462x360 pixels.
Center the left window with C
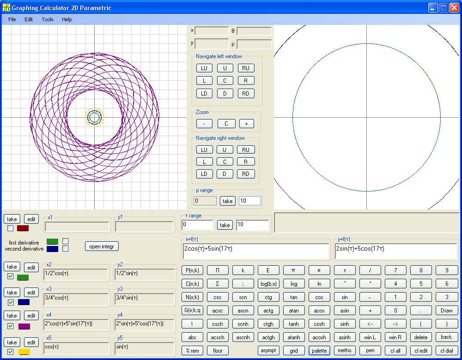(x=225, y=81)
